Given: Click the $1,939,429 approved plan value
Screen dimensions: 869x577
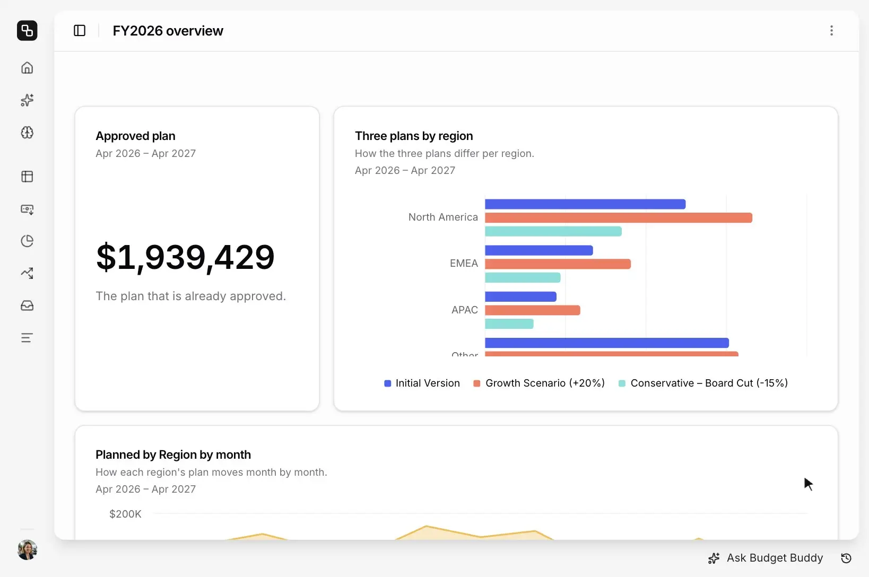Looking at the screenshot, I should point(185,257).
